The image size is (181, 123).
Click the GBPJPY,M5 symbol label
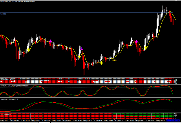(7, 2)
